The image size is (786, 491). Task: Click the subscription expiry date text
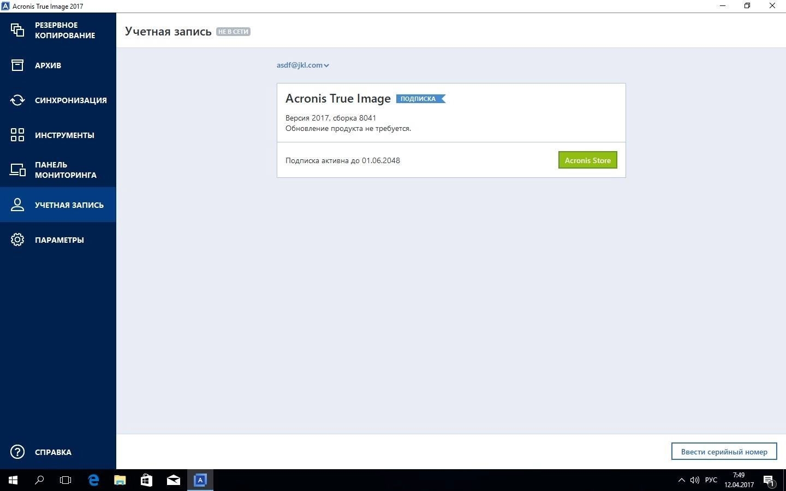click(x=343, y=160)
